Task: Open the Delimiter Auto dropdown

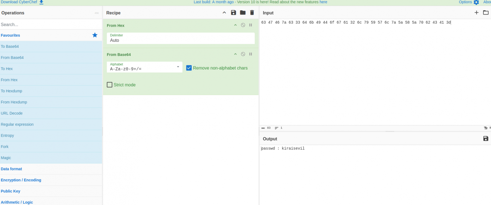Action: click(181, 38)
